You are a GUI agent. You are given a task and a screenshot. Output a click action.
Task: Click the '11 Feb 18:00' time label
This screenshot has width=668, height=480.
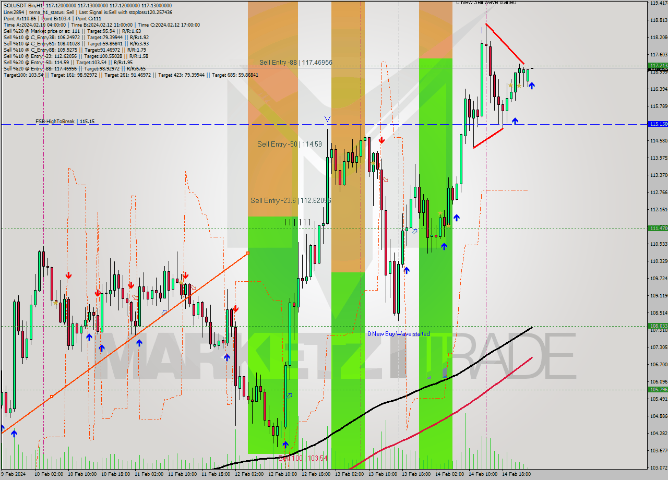click(216, 475)
